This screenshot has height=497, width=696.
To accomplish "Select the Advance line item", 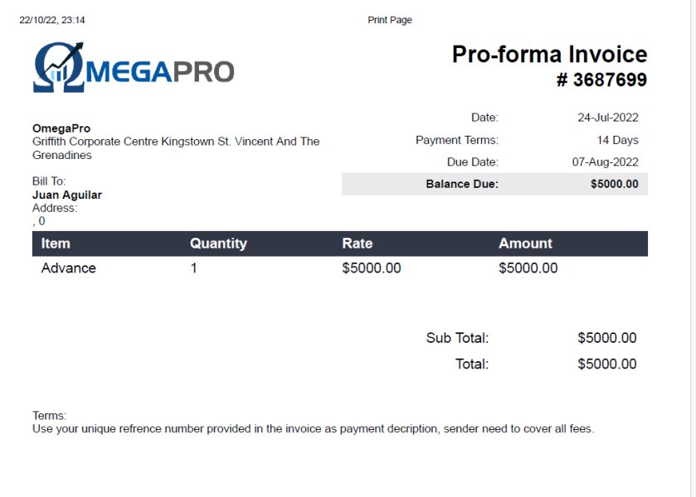I will [69, 268].
